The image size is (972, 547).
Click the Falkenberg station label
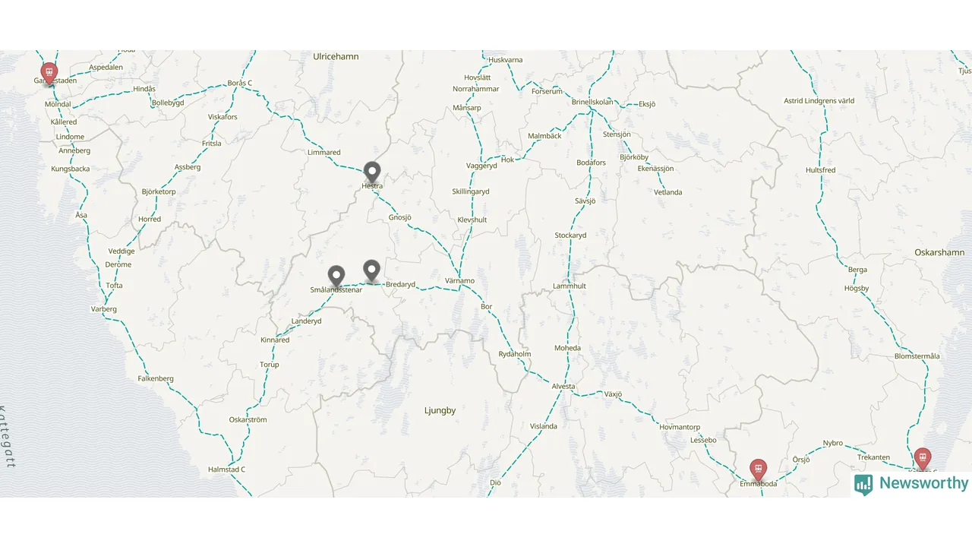(x=156, y=378)
